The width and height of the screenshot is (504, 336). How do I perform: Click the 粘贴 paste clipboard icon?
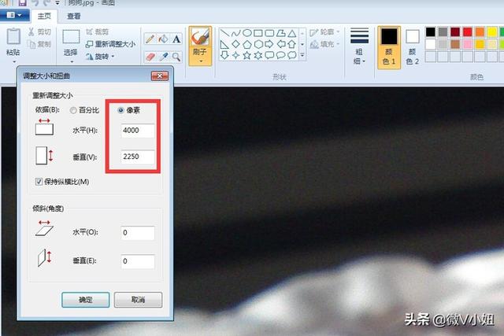click(x=13, y=38)
